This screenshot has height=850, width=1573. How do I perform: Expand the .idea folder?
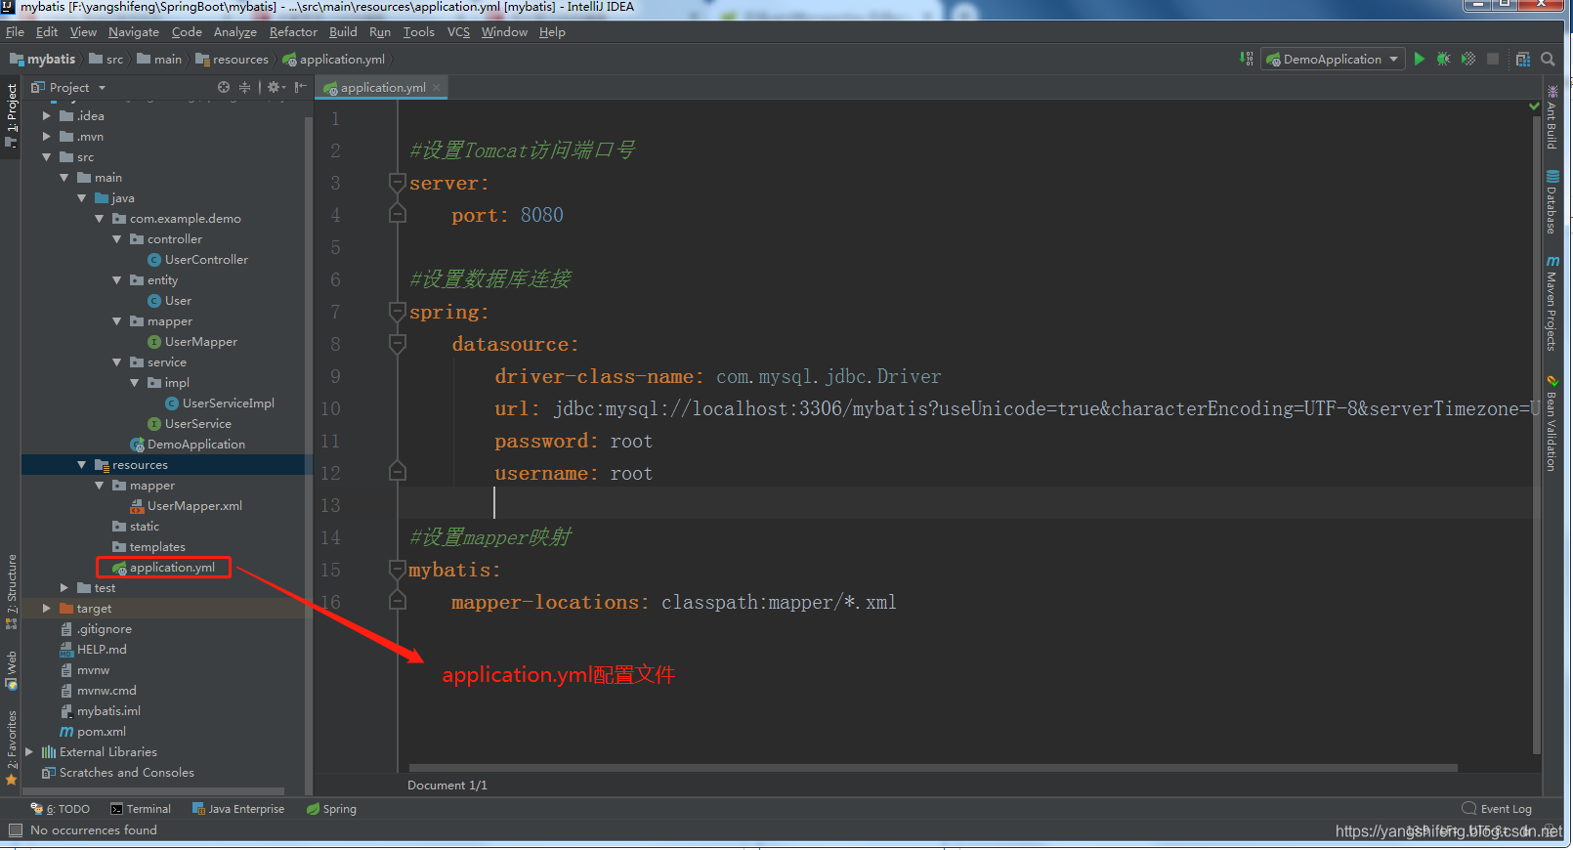coord(46,116)
